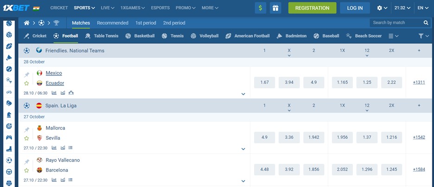
Task: Click the trophy breadcrumb icon
Action: (x=57, y=23)
